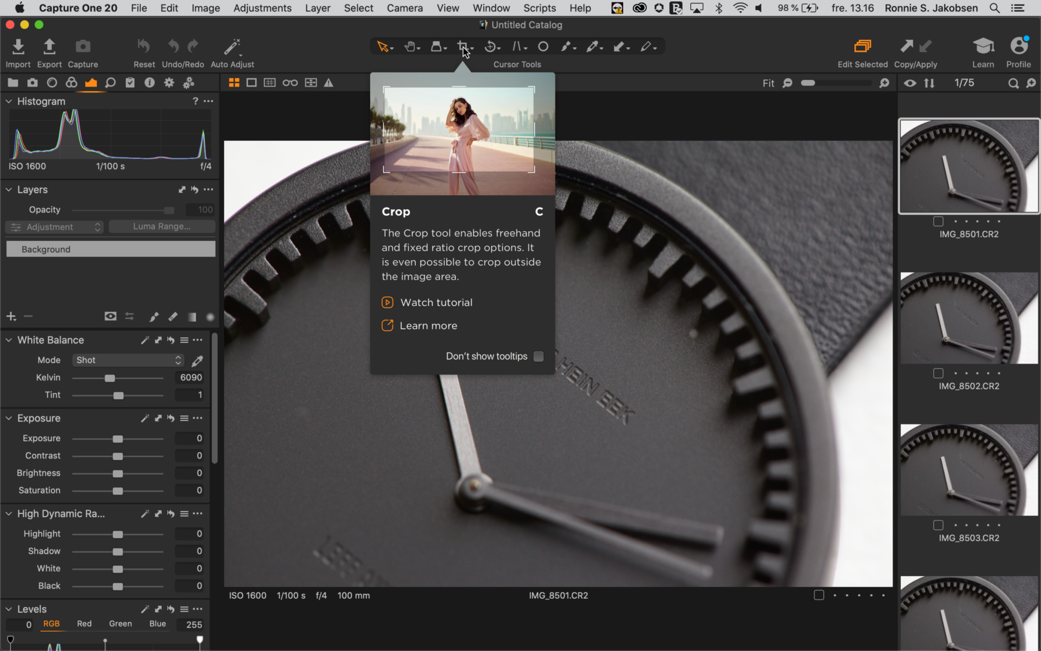This screenshot has width=1041, height=651.
Task: Click the Import icon in toolbar
Action: click(x=18, y=47)
